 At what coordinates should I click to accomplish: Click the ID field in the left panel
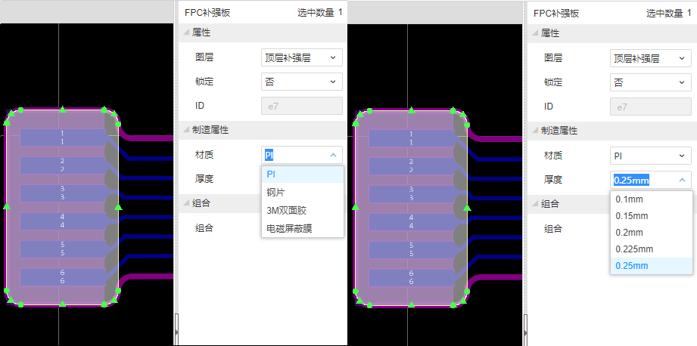(x=301, y=106)
